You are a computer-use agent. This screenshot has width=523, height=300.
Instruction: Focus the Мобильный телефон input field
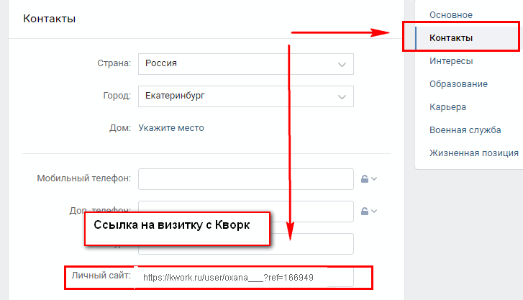click(x=246, y=179)
